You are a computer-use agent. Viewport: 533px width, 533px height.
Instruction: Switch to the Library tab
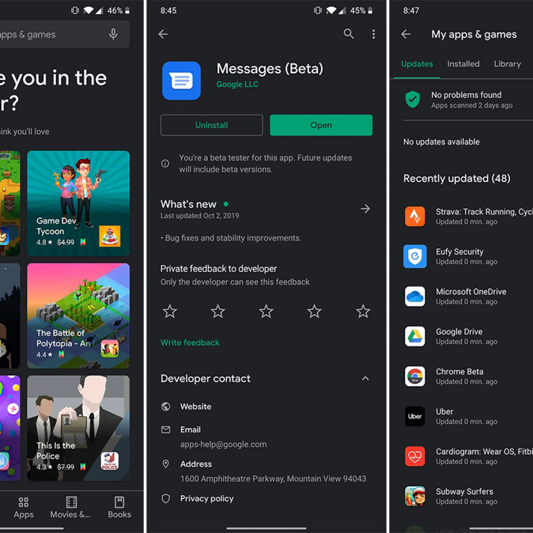(507, 64)
